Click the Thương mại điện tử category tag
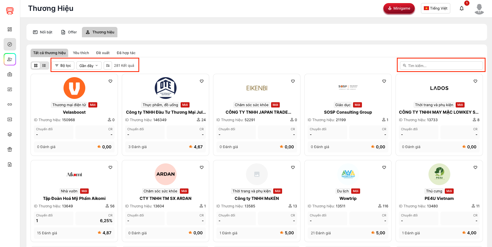The width and height of the screenshot is (492, 247). pos(69,105)
